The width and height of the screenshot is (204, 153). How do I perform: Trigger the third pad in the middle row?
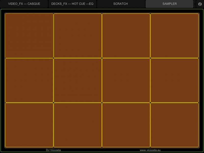pyautogui.click(x=126, y=80)
